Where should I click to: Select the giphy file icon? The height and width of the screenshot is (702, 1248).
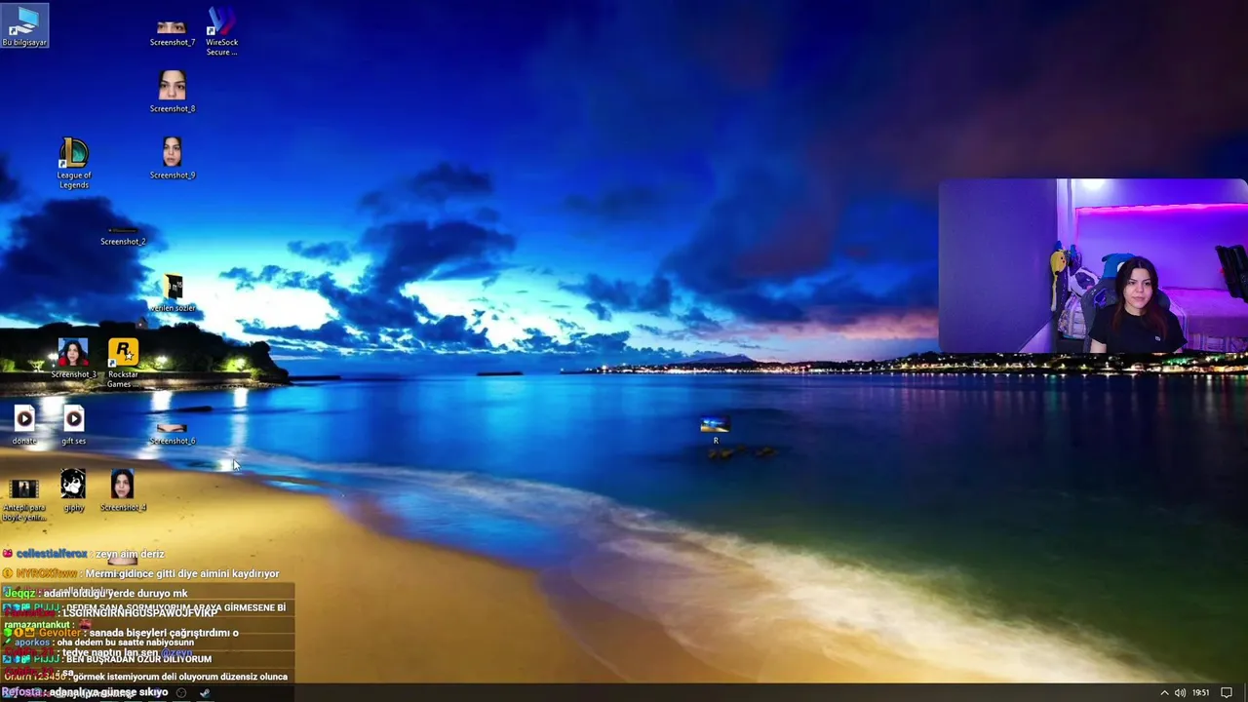coord(73,490)
